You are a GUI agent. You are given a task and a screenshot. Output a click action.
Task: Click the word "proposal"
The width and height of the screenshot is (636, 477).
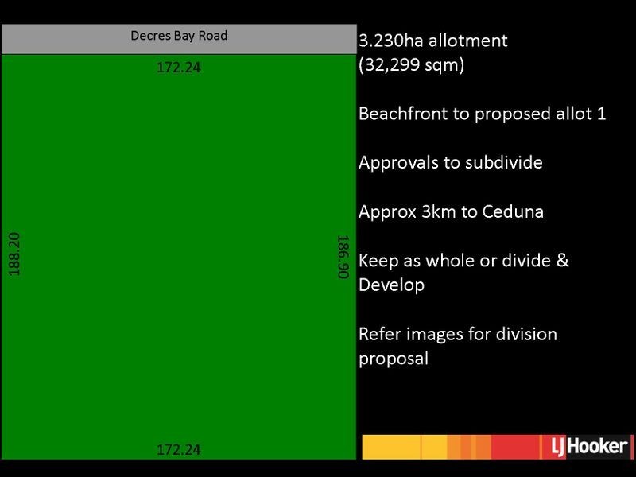pos(394,359)
